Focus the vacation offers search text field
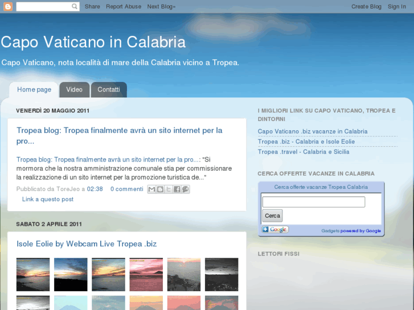The image size is (414, 310). [x=314, y=202]
